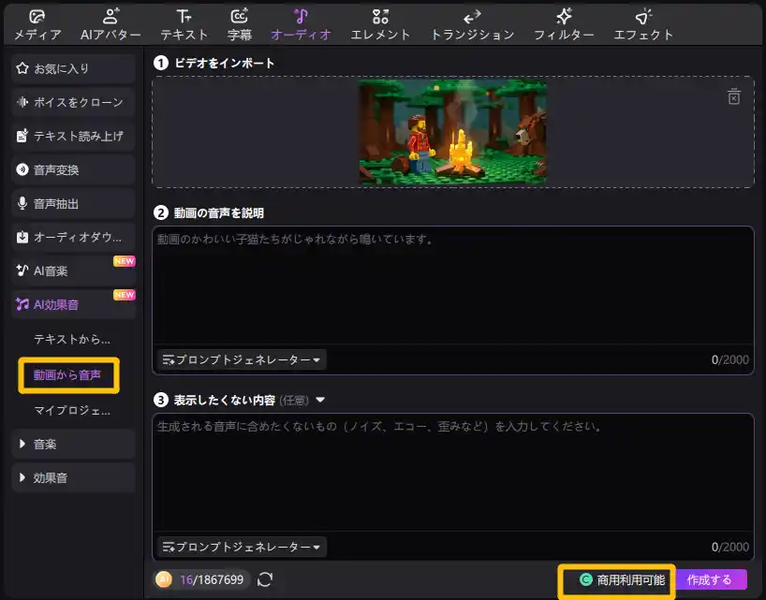Open マイプロジェ... sub-item

[72, 410]
